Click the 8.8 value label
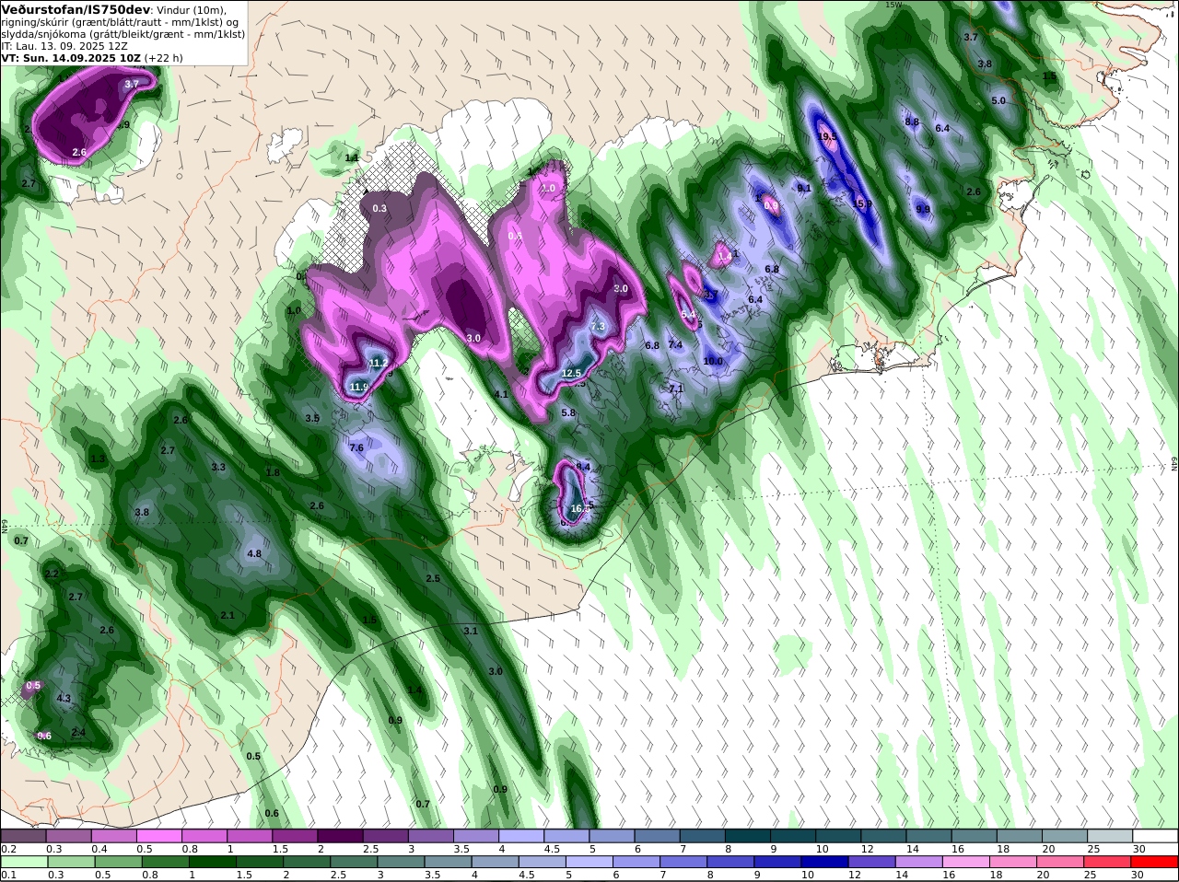 coord(912,122)
